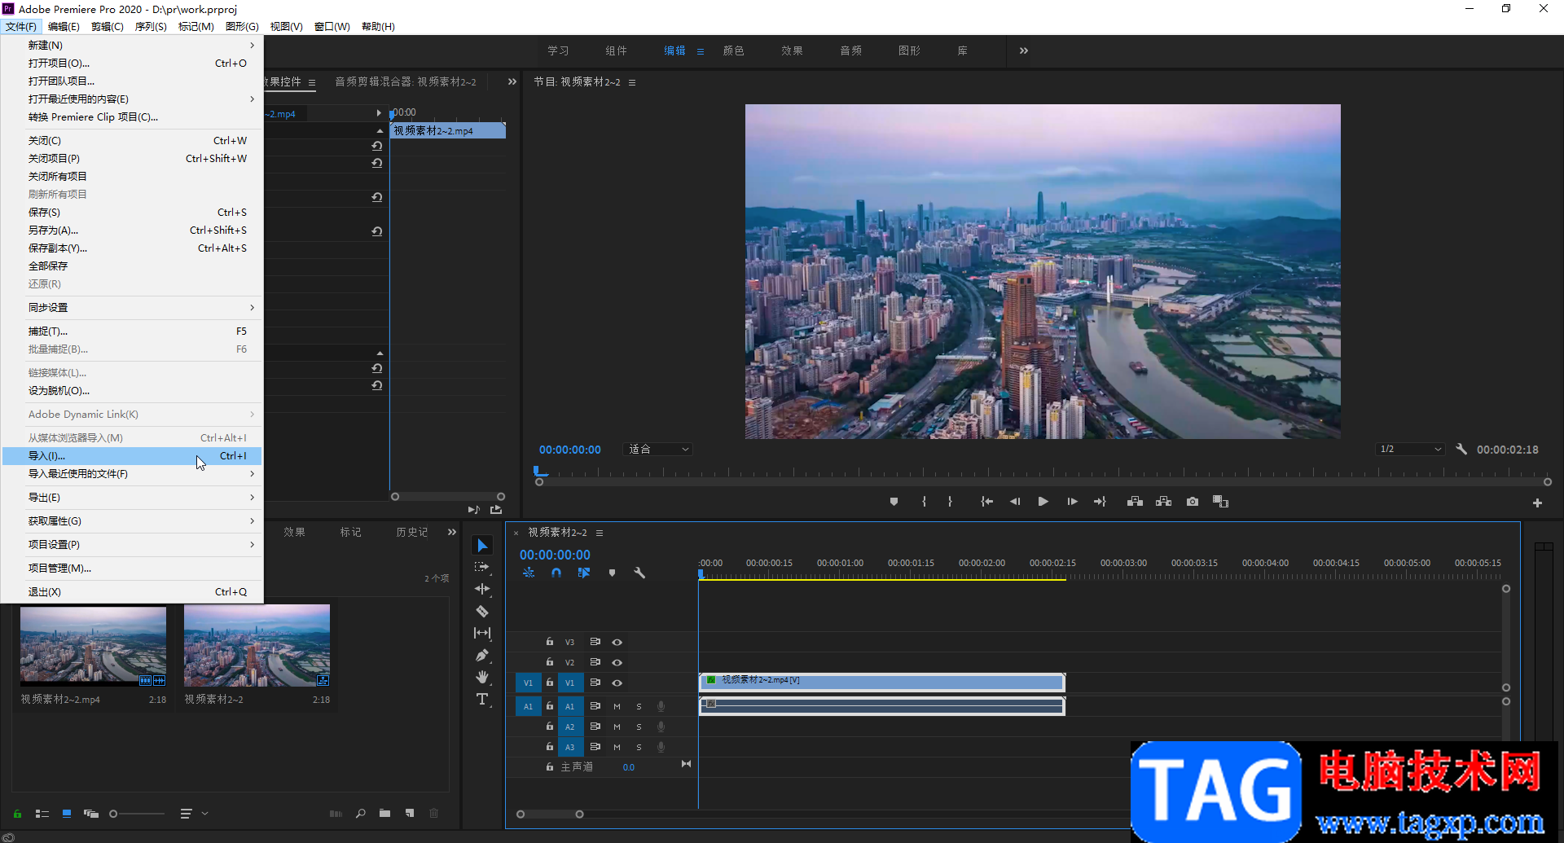1564x843 pixels.
Task: Play the program monitor video
Action: coord(1043,502)
